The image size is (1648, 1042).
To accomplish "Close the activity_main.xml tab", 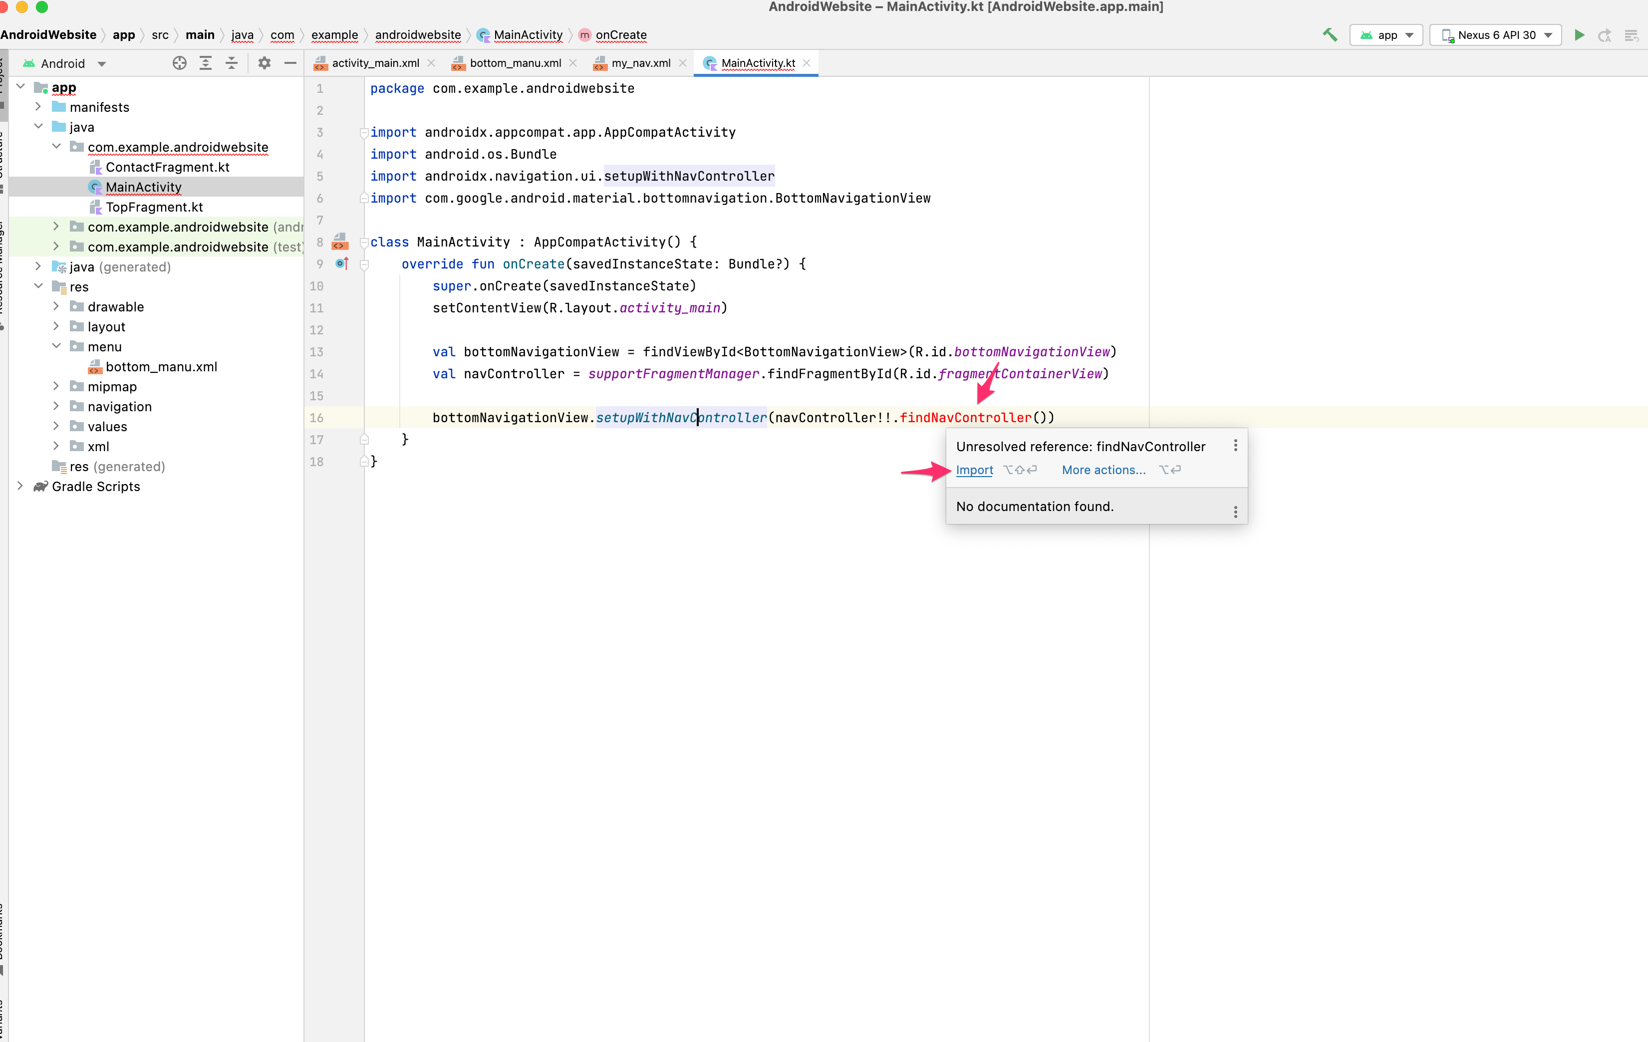I will tap(431, 63).
